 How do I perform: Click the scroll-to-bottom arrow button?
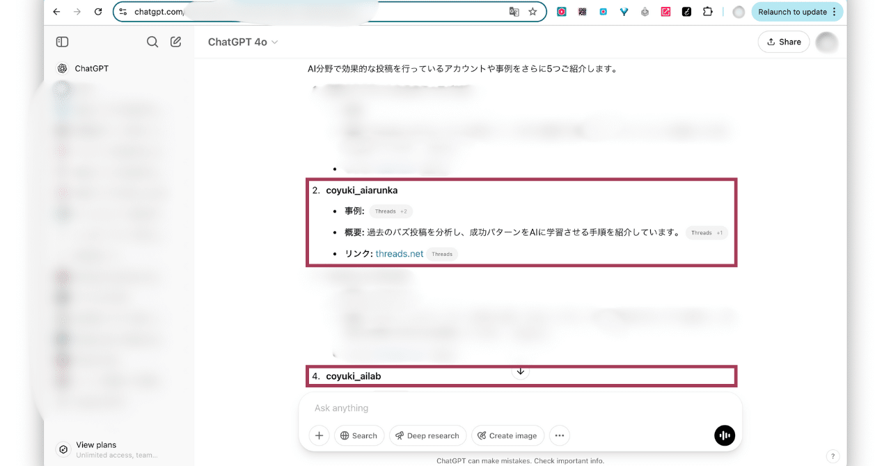pyautogui.click(x=520, y=371)
